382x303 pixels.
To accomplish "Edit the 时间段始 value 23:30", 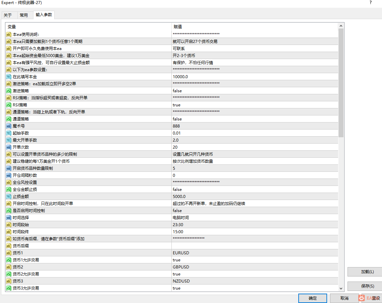I will tap(255, 224).
